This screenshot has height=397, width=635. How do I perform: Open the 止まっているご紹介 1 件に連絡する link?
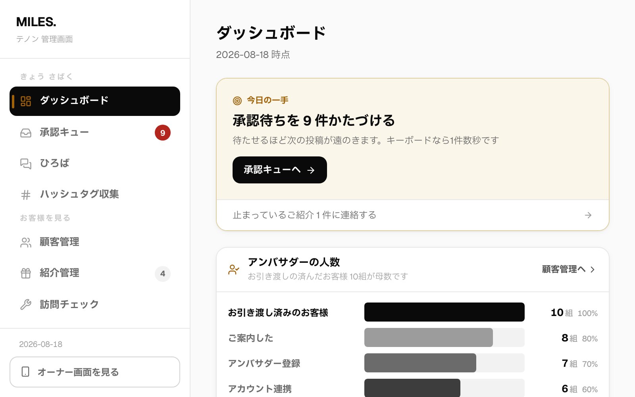[413, 215]
